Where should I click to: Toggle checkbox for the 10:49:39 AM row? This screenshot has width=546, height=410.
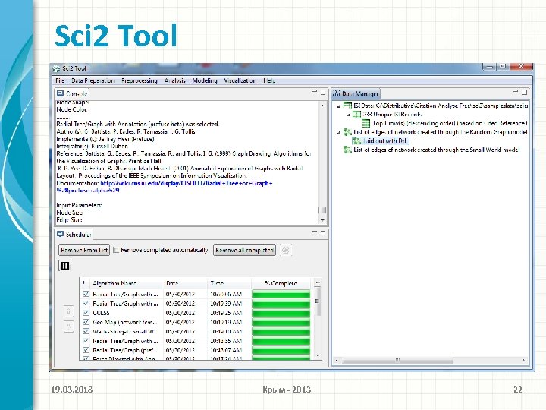(86, 304)
